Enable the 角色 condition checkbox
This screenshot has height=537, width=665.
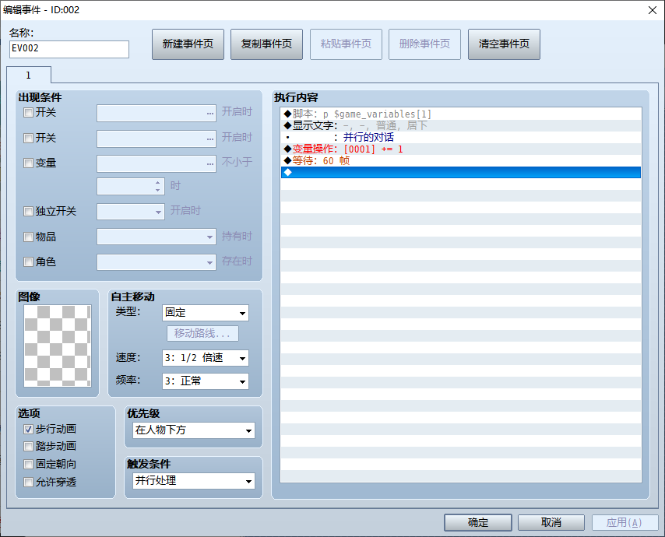click(x=28, y=262)
